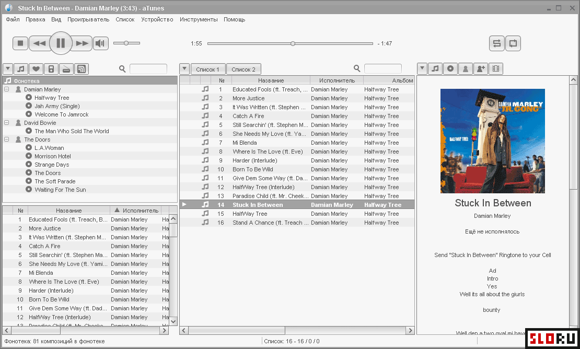Image resolution: width=580 pixels, height=349 pixels.
Task: Select the Welcome To Jamrock album
Action: 62,114
